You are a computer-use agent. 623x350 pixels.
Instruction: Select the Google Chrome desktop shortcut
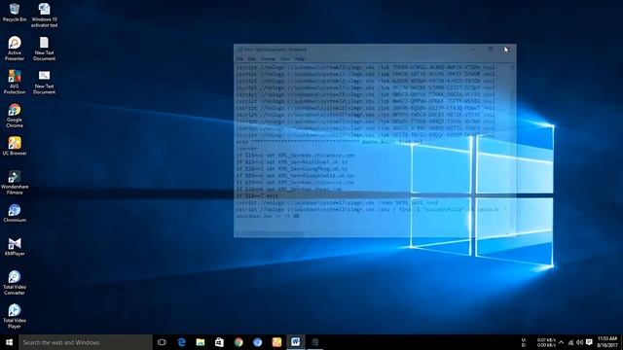point(15,116)
